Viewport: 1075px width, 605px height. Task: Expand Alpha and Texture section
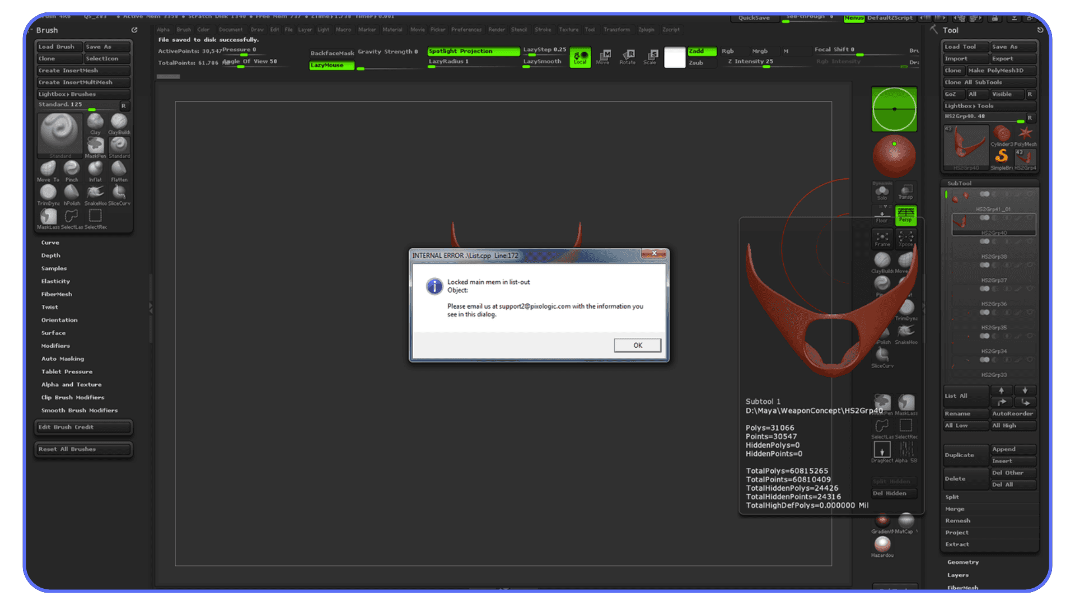[x=71, y=384]
